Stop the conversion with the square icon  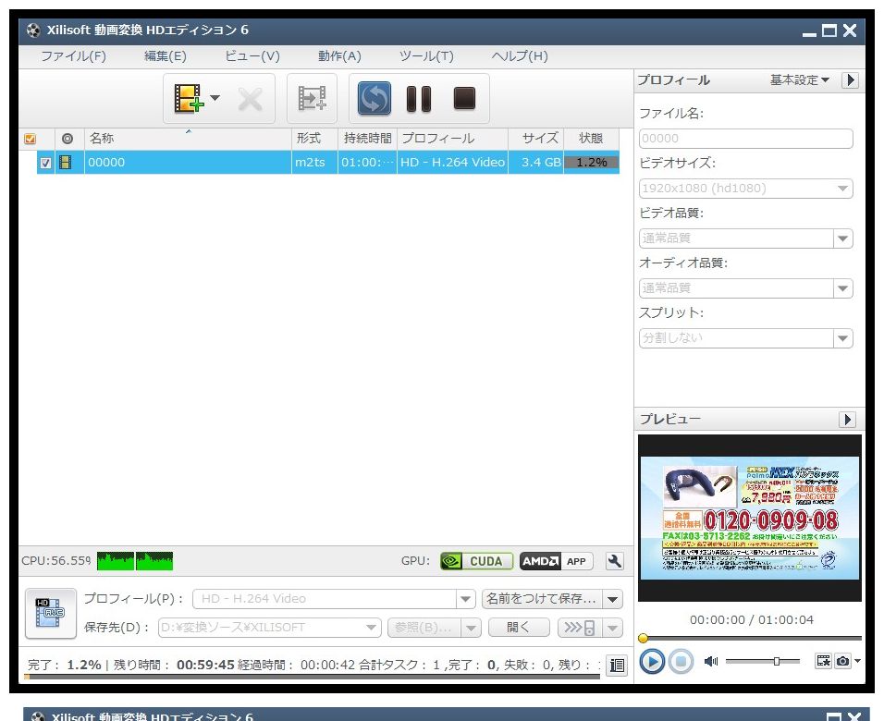point(464,98)
